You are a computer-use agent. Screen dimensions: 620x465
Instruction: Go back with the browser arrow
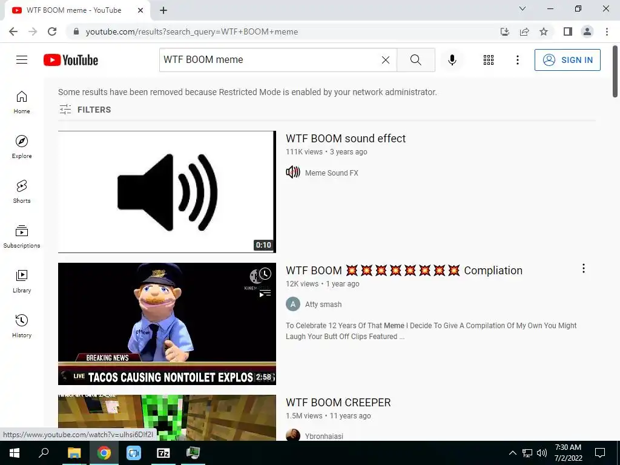13,31
